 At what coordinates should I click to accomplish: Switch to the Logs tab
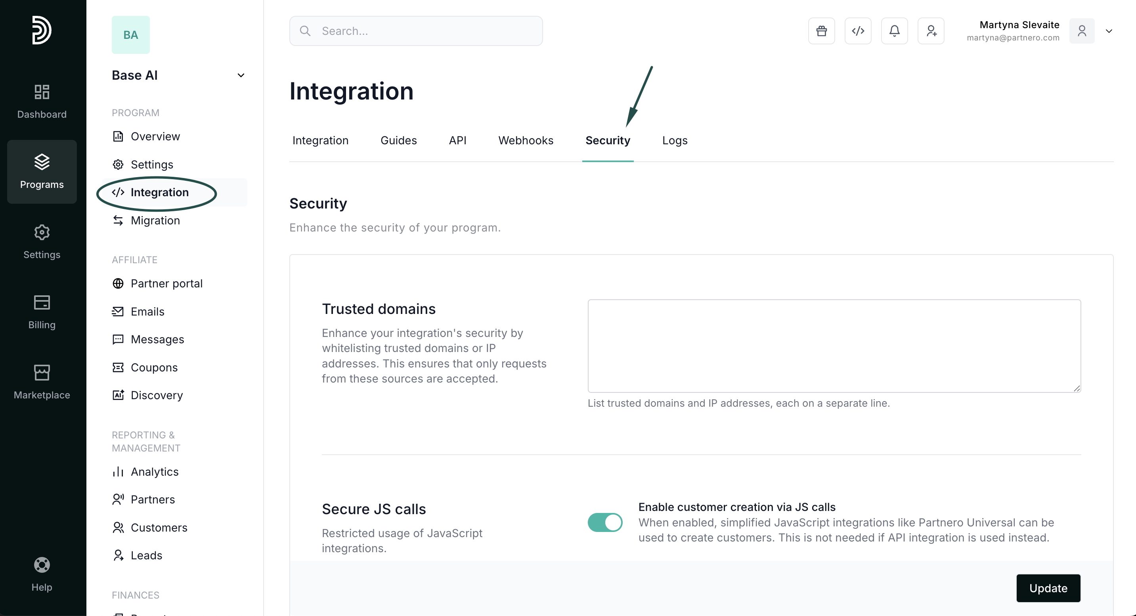click(x=675, y=140)
